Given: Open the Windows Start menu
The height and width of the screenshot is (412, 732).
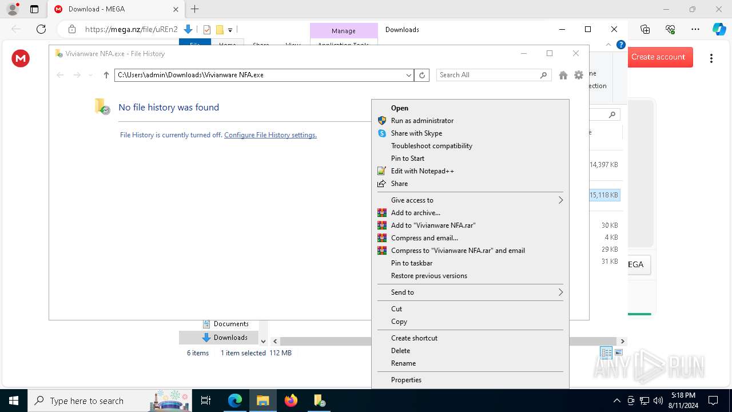Looking at the screenshot, I should click(x=14, y=401).
